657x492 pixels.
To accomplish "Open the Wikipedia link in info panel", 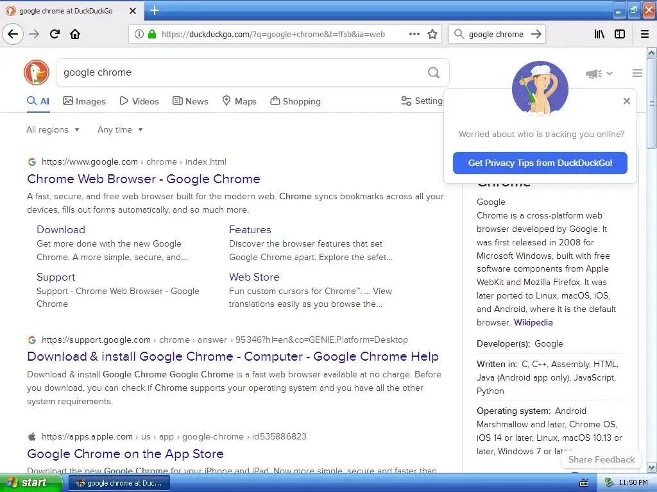I will tap(533, 323).
